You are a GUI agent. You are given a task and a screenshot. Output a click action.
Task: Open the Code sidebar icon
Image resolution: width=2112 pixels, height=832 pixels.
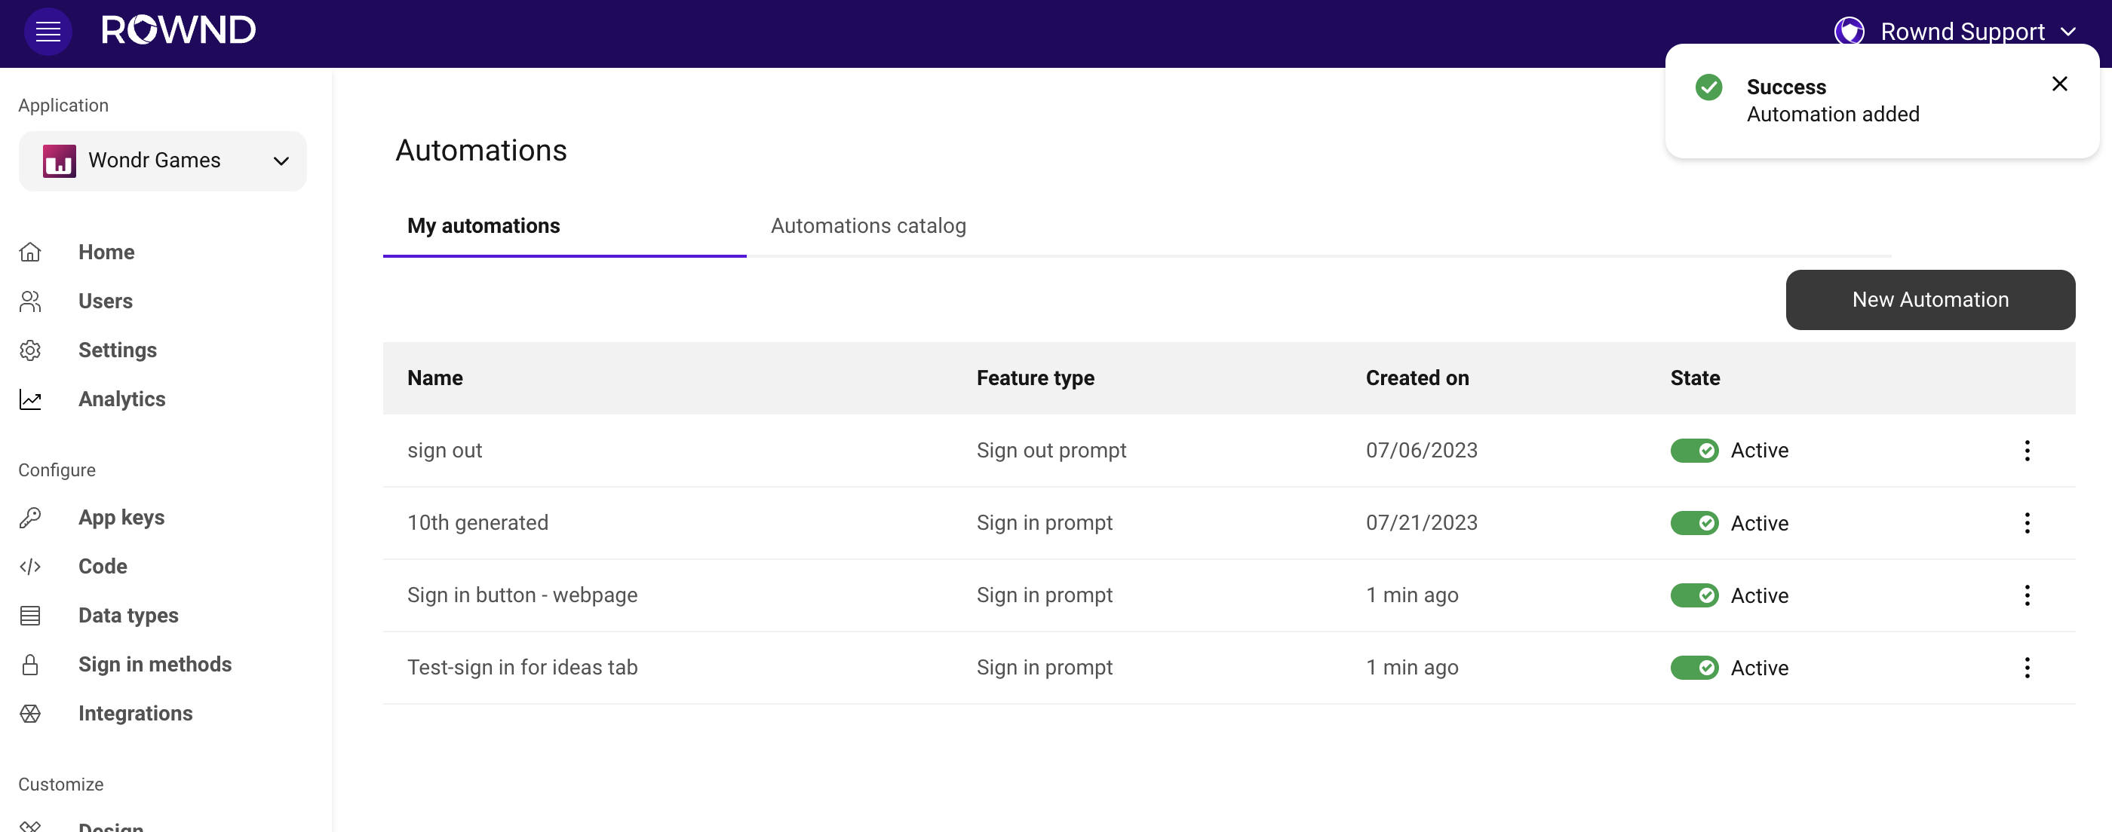(30, 566)
